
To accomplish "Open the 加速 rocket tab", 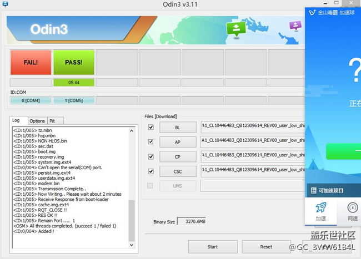I will tap(322, 211).
